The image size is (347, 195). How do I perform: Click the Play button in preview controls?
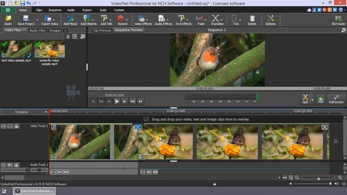point(117,101)
